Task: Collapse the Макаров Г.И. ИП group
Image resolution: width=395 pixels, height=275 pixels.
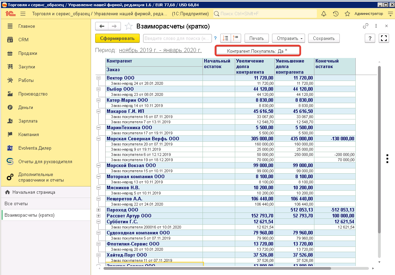Action: pos(99,111)
